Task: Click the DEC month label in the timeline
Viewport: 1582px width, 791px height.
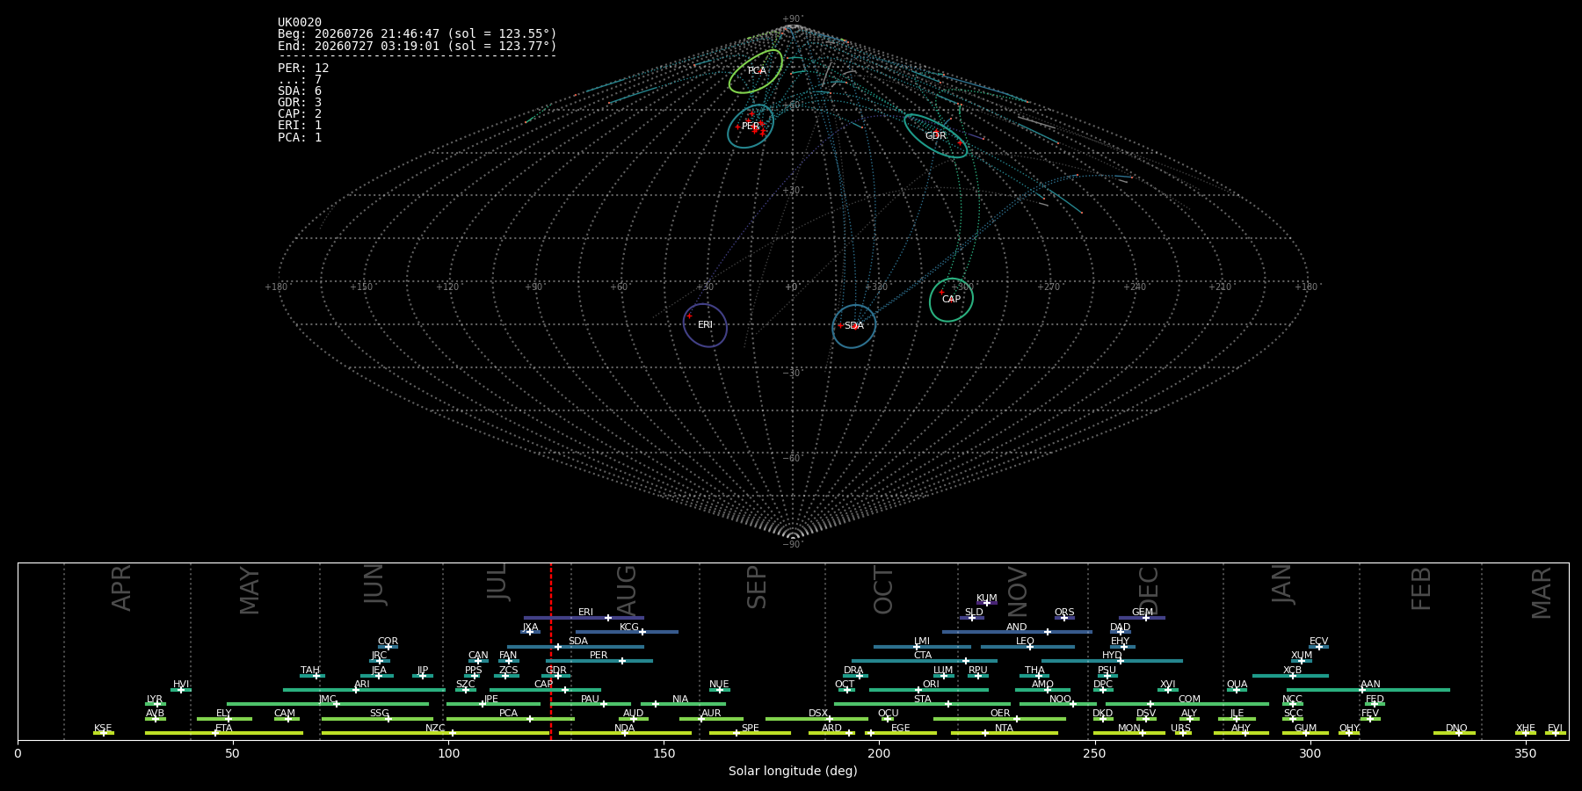Action: (x=1149, y=591)
